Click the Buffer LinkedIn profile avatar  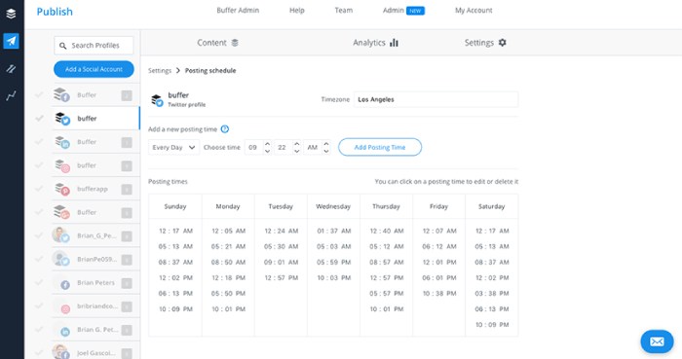click(61, 142)
